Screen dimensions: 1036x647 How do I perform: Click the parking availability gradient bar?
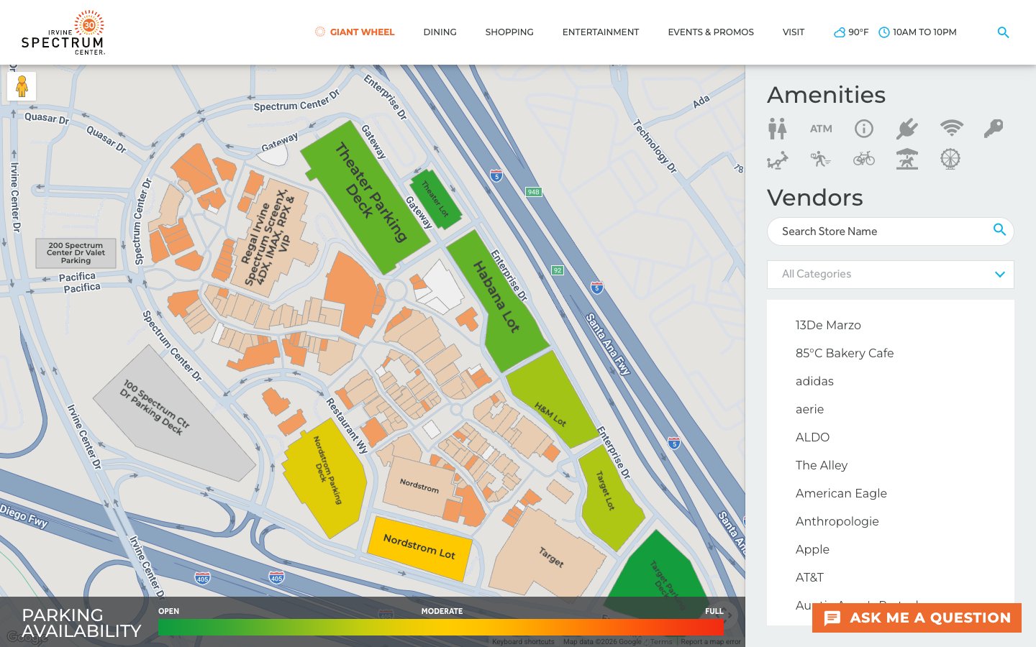tap(440, 627)
